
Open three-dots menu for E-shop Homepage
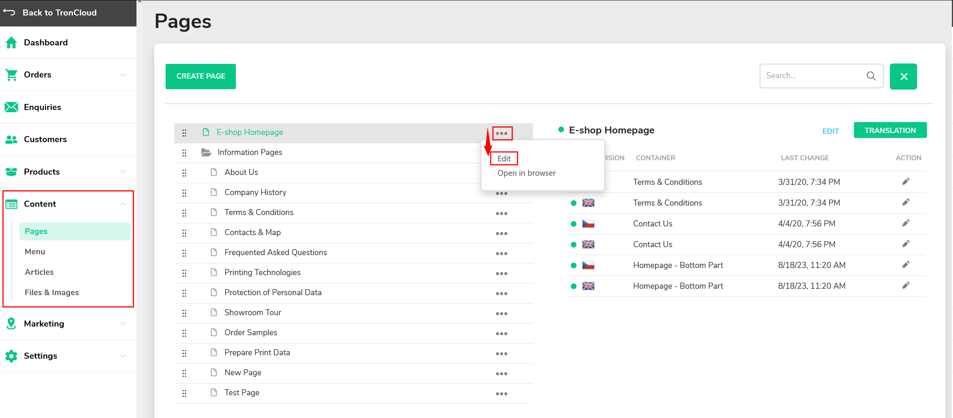tap(502, 133)
